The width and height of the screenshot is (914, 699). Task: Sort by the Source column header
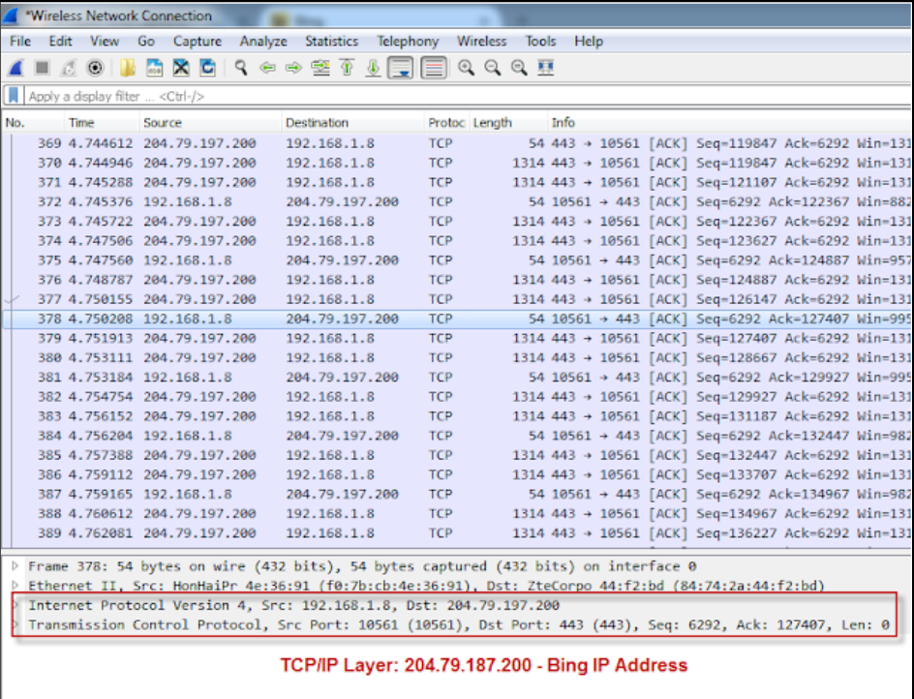click(x=210, y=123)
